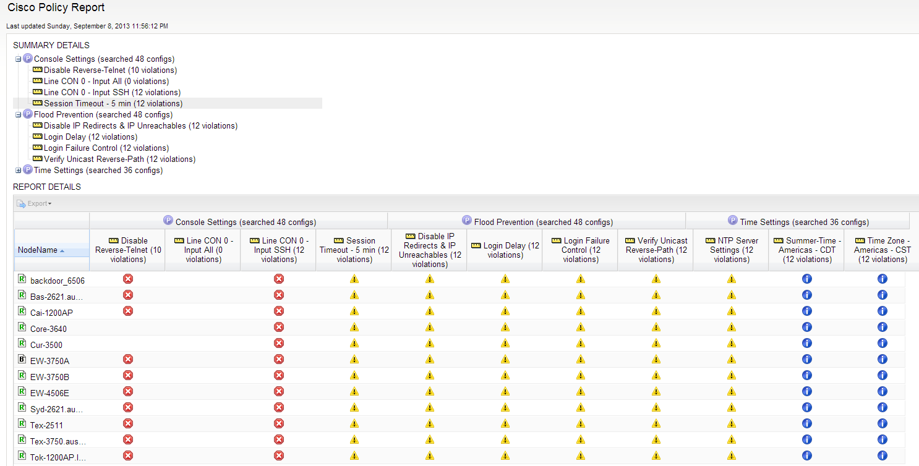Image resolution: width=919 pixels, height=466 pixels.
Task: Click the Summer-Time - Americas - CDT column header
Action: point(806,250)
